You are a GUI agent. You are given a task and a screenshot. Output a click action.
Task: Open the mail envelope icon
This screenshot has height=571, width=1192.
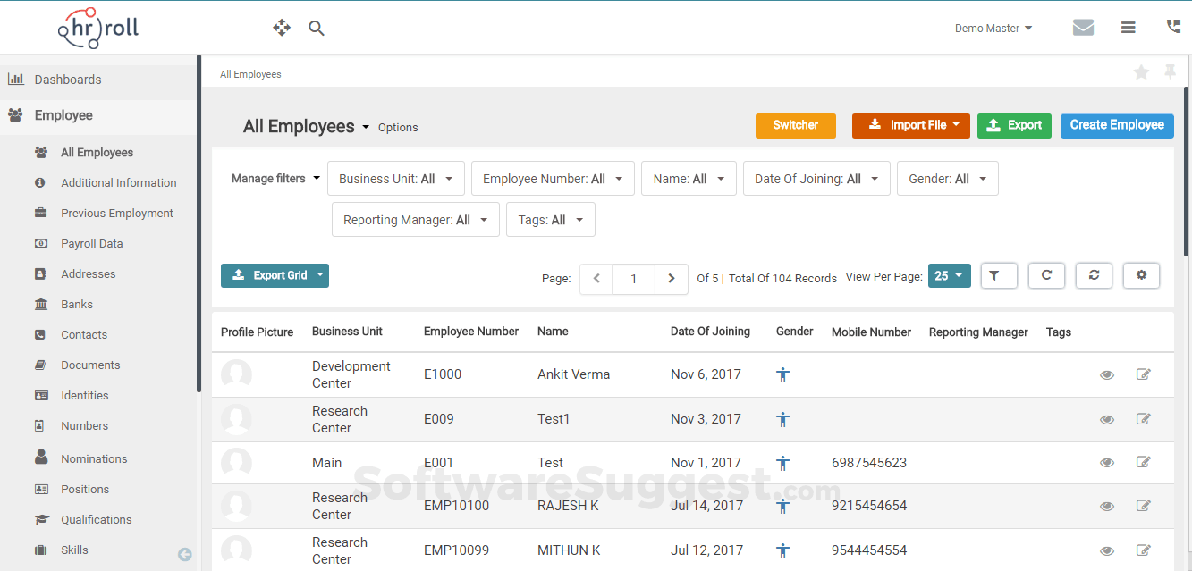(x=1083, y=28)
